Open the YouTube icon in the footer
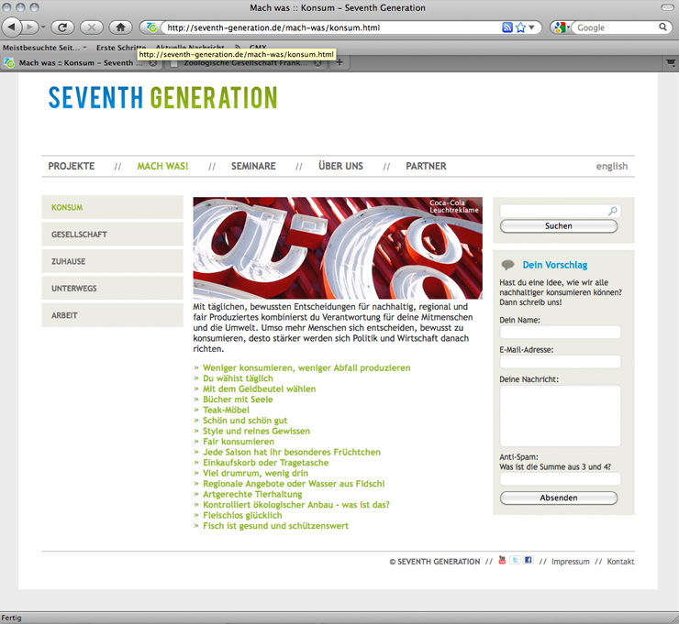Image resolution: width=679 pixels, height=624 pixels. click(502, 560)
